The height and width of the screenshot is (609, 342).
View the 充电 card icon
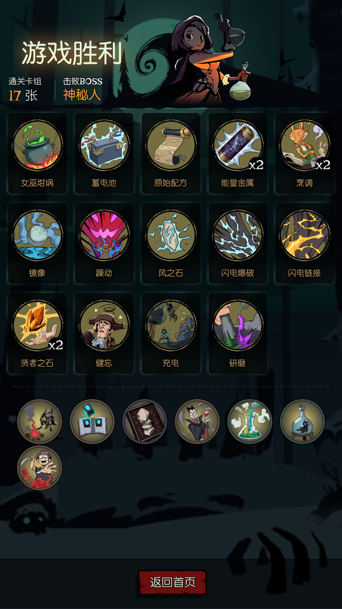171,325
